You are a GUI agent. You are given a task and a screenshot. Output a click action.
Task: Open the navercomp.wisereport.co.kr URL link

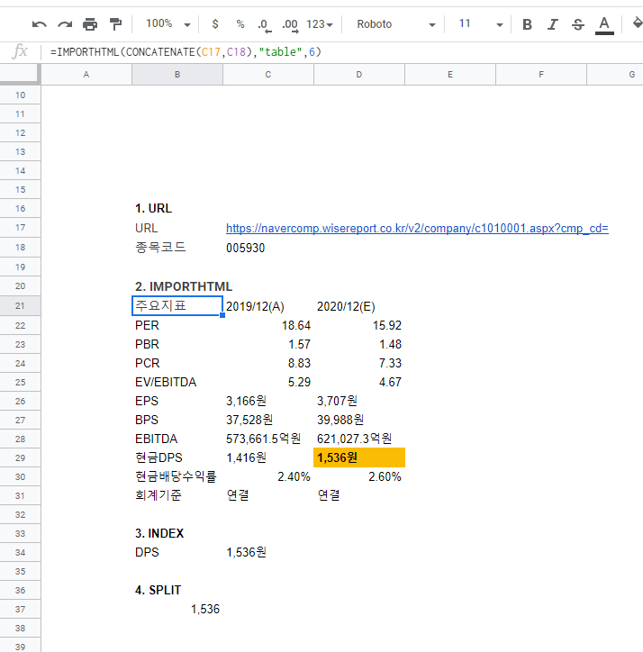coord(417,228)
